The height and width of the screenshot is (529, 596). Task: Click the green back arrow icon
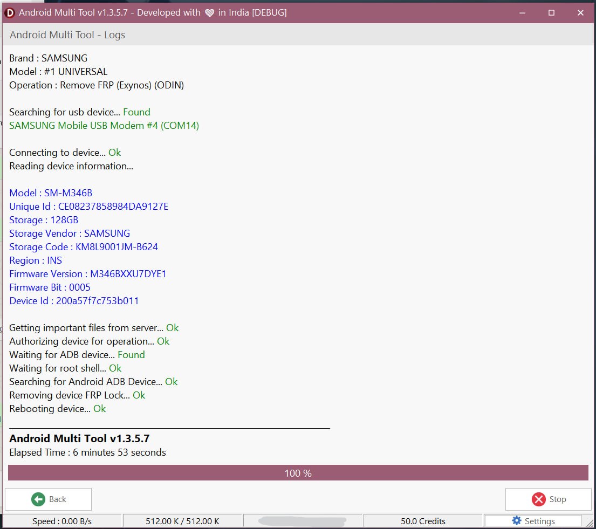pos(38,499)
